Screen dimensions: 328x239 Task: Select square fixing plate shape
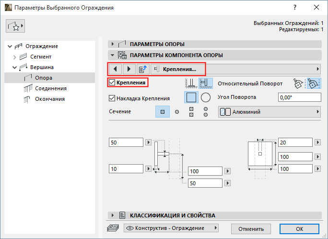pos(191,97)
